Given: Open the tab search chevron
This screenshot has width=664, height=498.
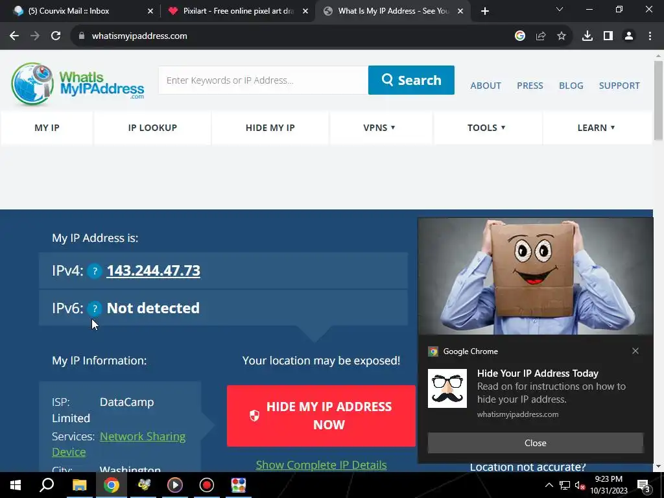Looking at the screenshot, I should pyautogui.click(x=560, y=9).
